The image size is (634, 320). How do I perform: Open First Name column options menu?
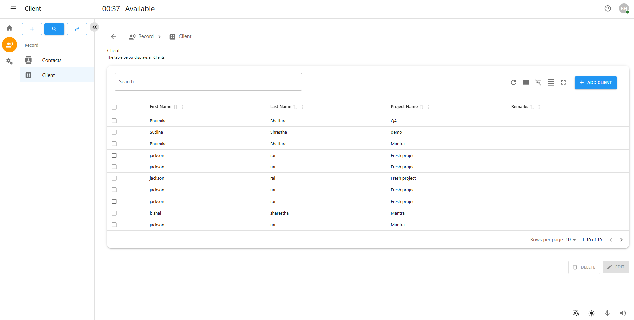[182, 107]
